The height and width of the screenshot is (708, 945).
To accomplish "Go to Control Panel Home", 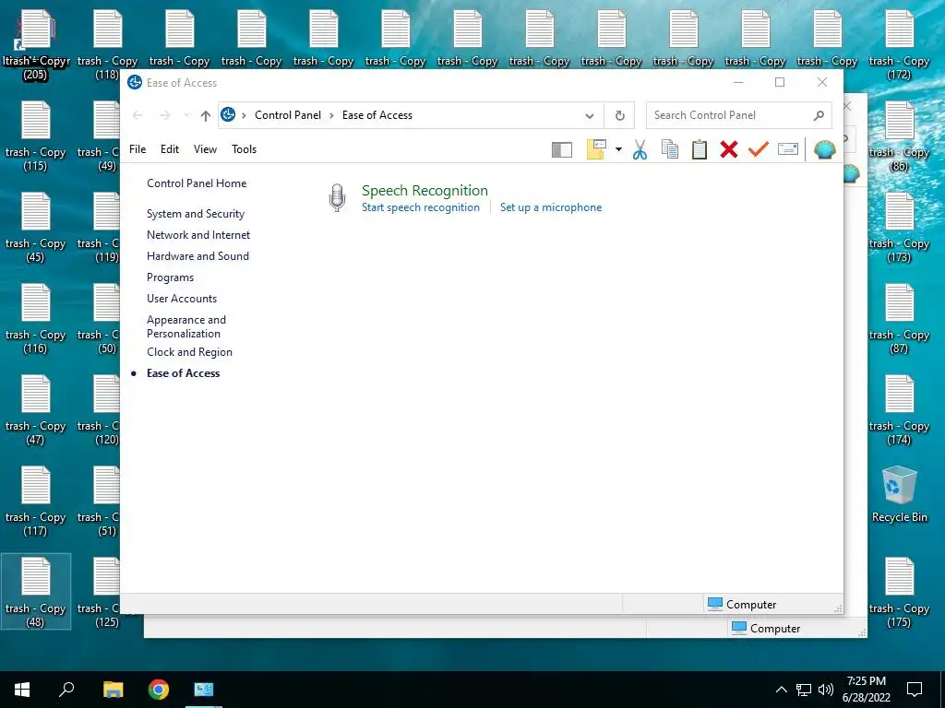I will (x=197, y=183).
